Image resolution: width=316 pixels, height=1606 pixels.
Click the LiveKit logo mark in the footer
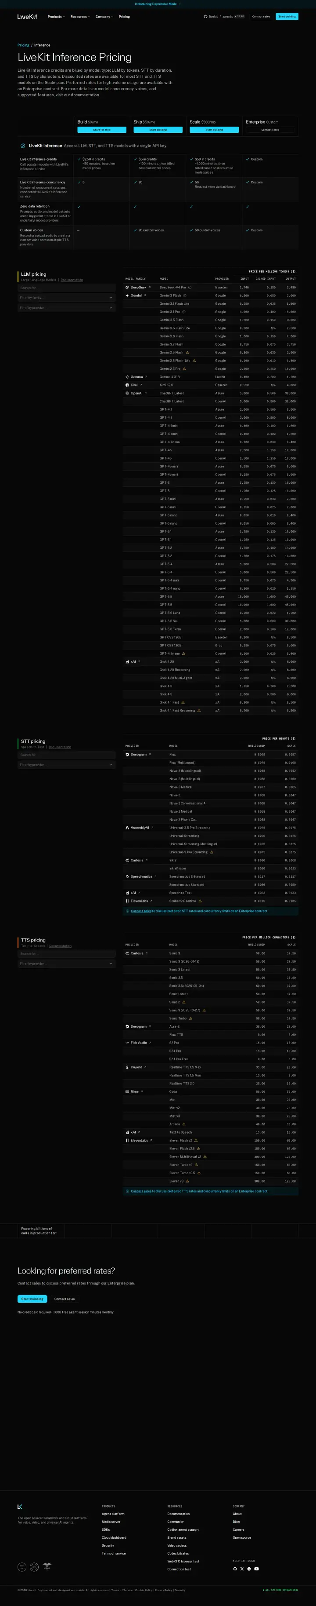click(x=20, y=1506)
